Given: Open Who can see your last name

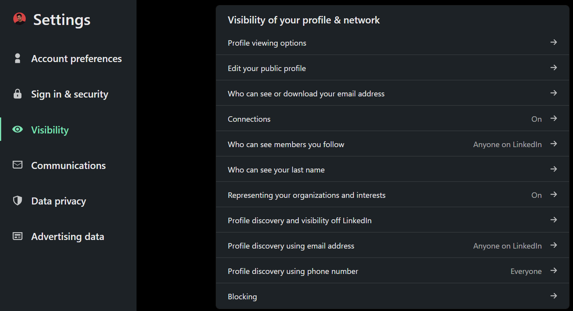Looking at the screenshot, I should click(276, 170).
